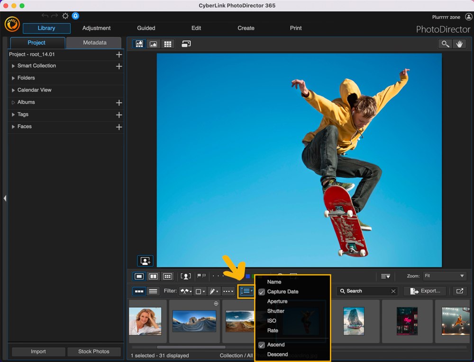Expand the Smart Collection tree item
Viewport: 474px width, 362px height.
(x=13, y=66)
